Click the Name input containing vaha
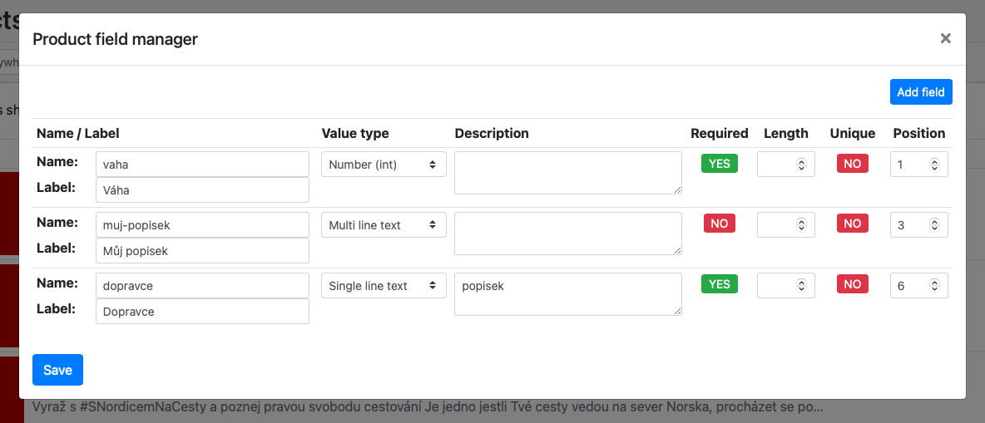985x423 pixels. (202, 165)
